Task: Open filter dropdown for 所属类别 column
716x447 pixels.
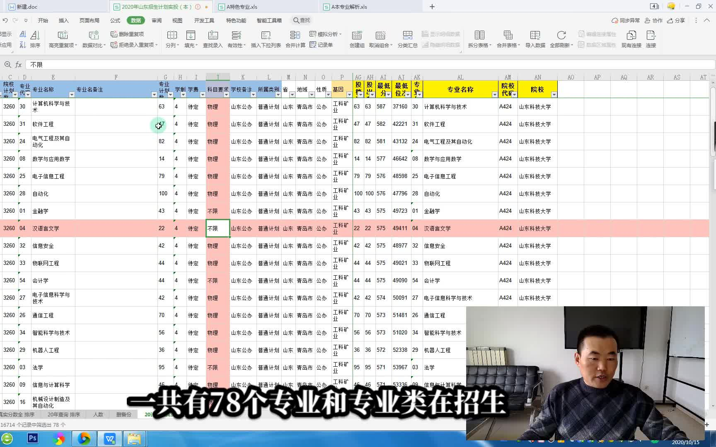Action: pyautogui.click(x=278, y=95)
